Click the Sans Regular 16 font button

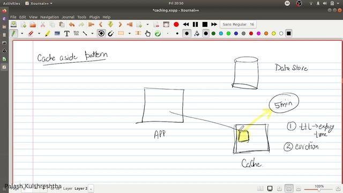click(x=238, y=24)
